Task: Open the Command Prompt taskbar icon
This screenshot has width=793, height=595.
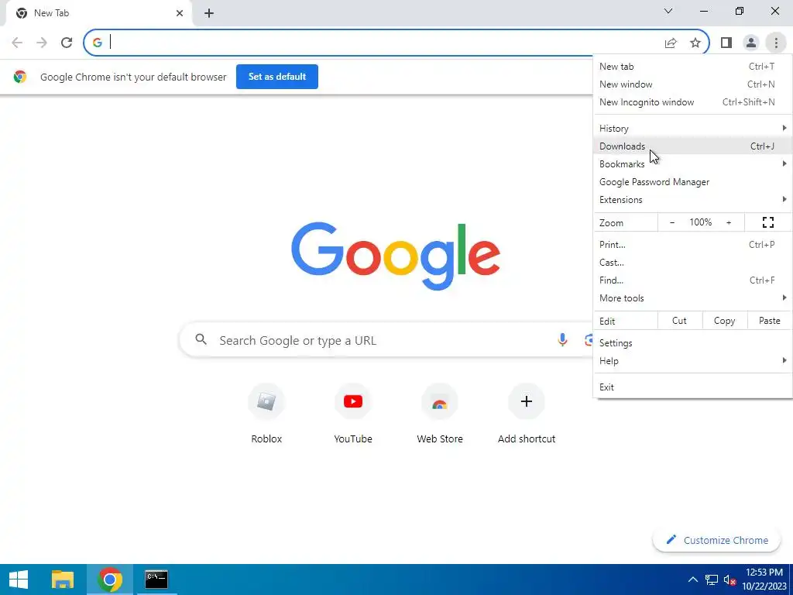Action: [x=156, y=580]
